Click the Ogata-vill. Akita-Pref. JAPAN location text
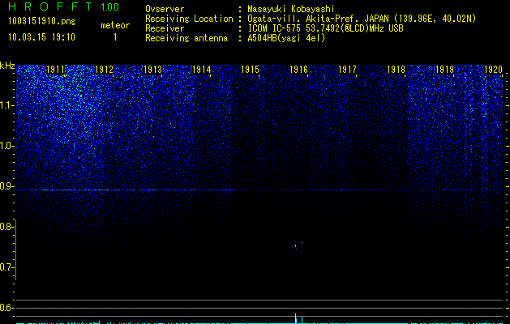510x324 pixels. tap(362, 19)
